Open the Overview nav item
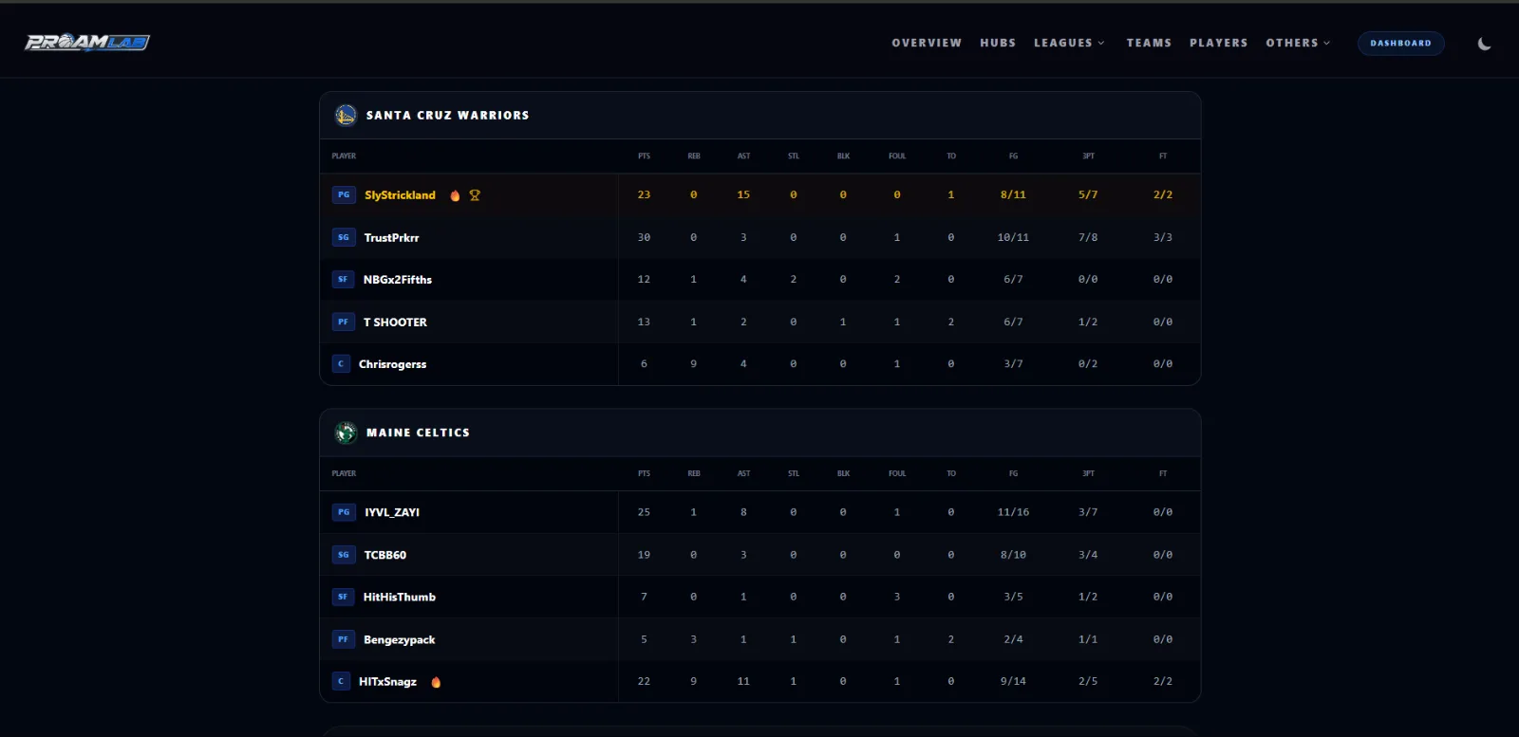Viewport: 1519px width, 737px height. pos(927,43)
